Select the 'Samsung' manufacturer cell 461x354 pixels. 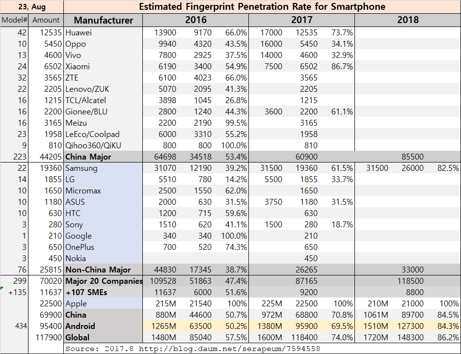click(103, 168)
